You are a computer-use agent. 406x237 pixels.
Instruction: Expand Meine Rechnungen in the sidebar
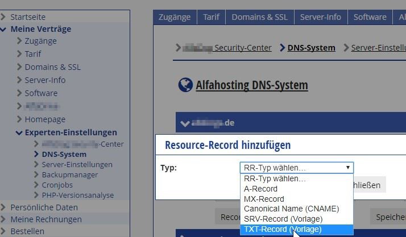[x=46, y=219]
